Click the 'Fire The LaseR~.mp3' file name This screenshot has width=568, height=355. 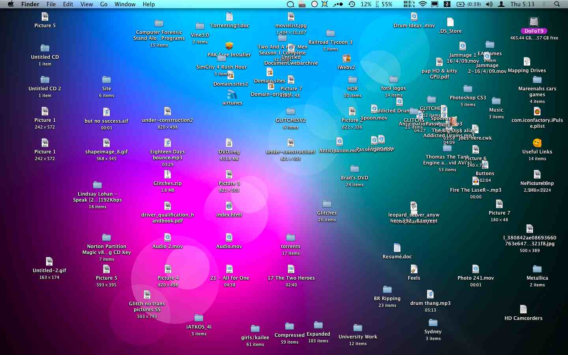[x=476, y=190]
